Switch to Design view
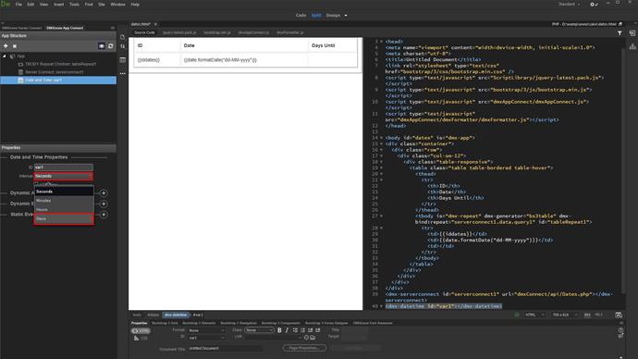This screenshot has height=359, width=638. [333, 16]
